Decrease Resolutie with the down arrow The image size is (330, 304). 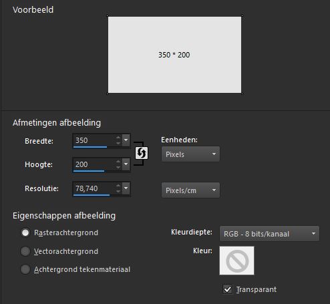(118, 191)
